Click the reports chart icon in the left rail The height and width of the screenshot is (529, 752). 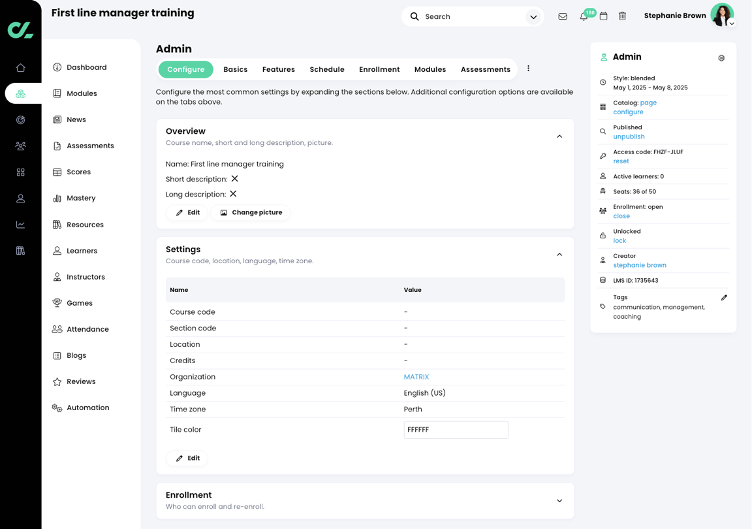click(21, 225)
